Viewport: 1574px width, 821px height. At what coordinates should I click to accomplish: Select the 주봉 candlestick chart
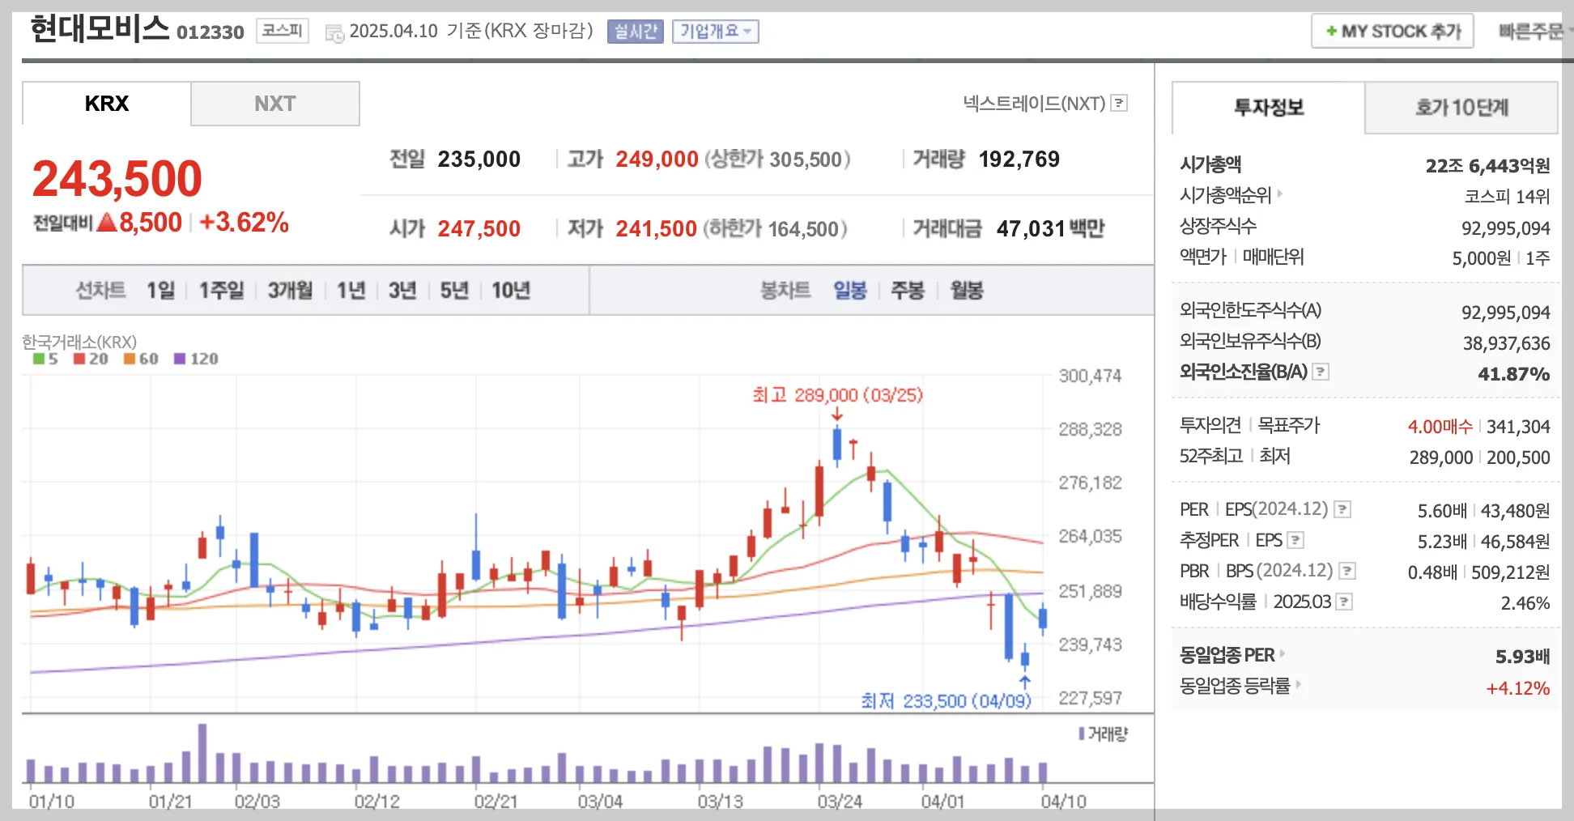[x=908, y=290]
